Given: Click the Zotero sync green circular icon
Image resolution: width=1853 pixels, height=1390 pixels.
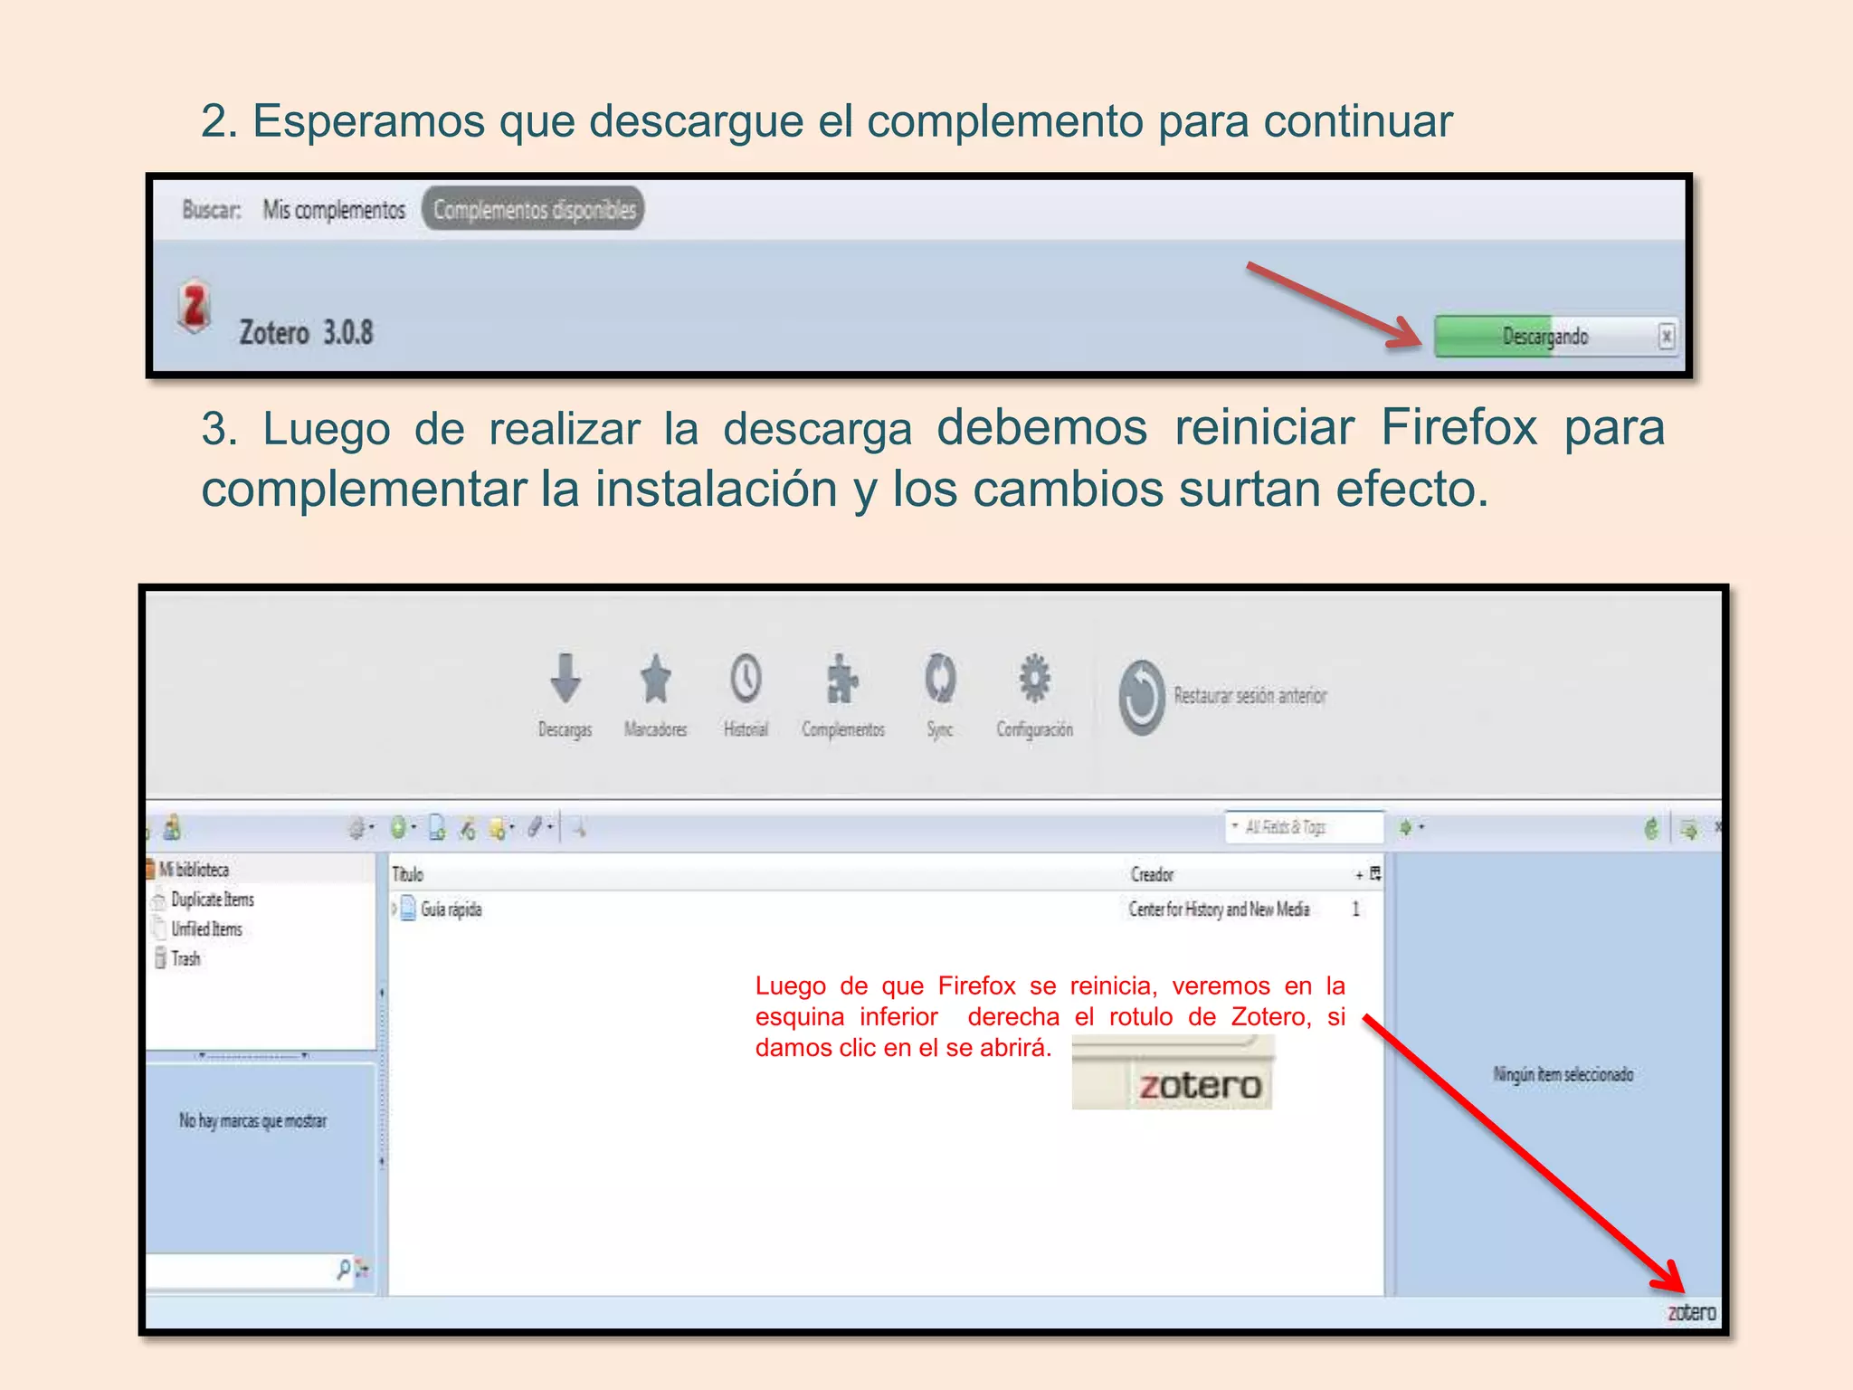Looking at the screenshot, I should tap(1651, 828).
